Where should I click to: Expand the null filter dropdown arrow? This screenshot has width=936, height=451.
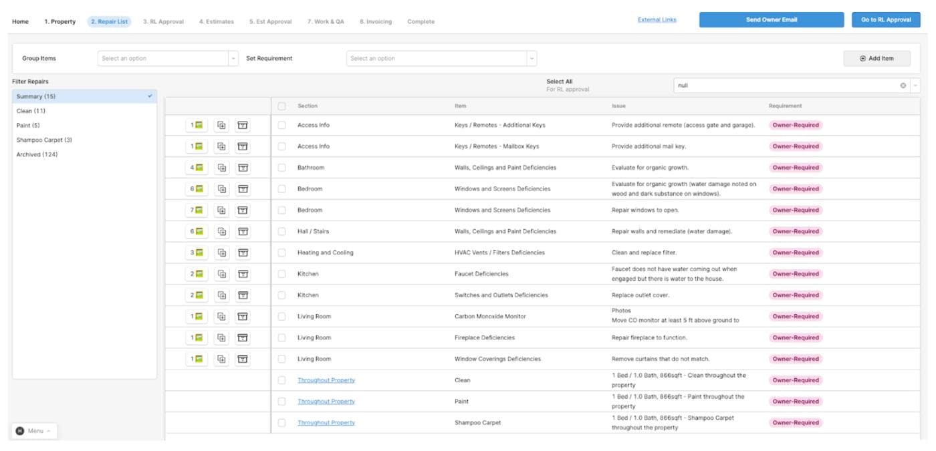pos(915,86)
